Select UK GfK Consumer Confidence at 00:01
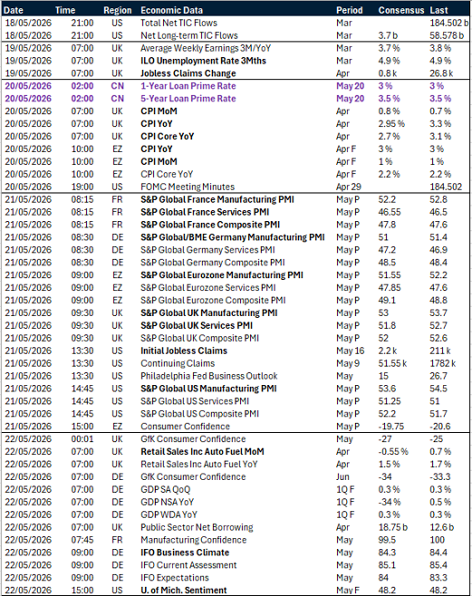Screen dimensions: 472x596 193,439
